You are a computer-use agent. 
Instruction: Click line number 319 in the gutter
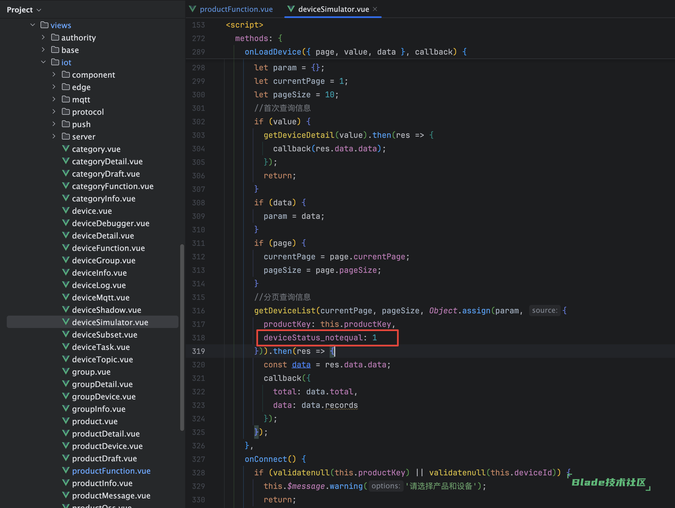[x=198, y=351]
